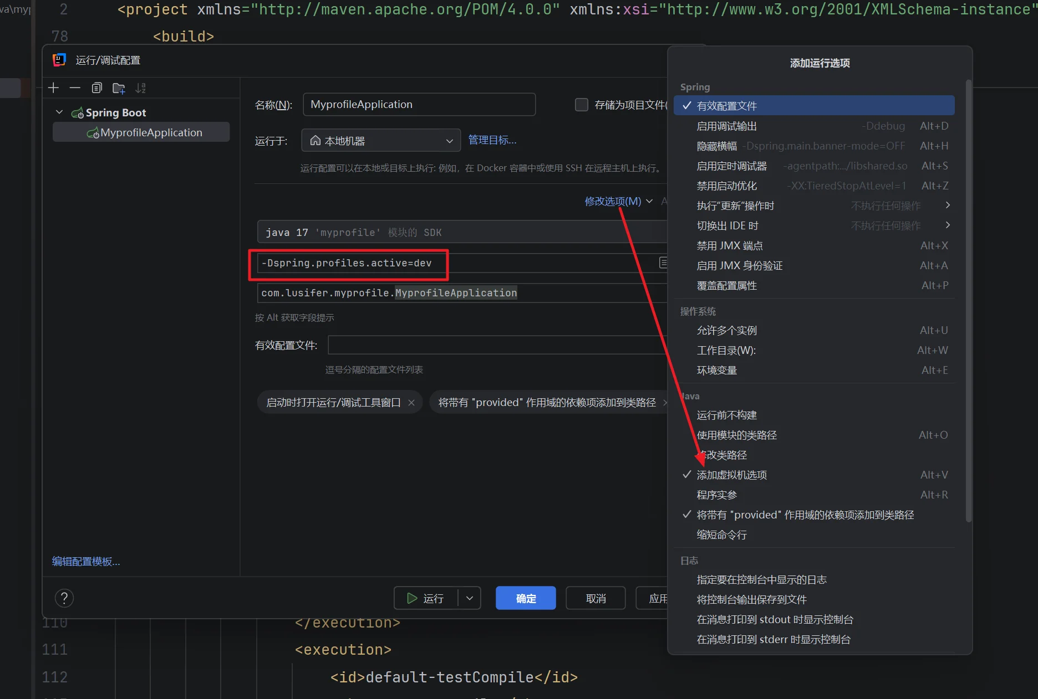Open the java 17 SDK selector
The height and width of the screenshot is (699, 1038).
click(x=462, y=232)
